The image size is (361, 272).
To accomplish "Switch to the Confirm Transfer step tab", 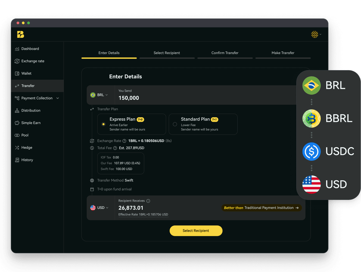I will point(225,53).
